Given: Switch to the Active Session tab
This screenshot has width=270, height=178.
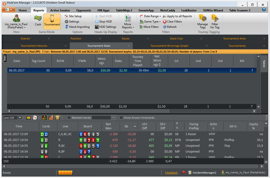Looking at the screenshot, I should [x=60, y=10].
